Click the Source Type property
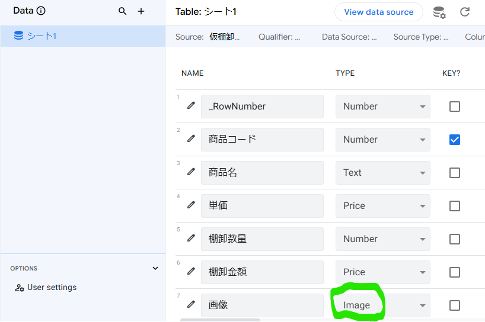 (420, 37)
